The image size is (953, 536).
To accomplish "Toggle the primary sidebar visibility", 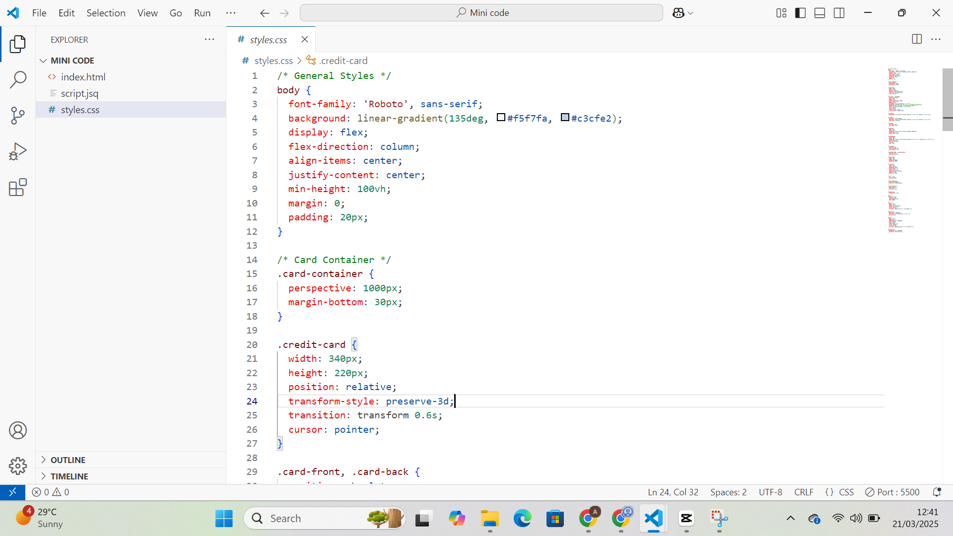I will [x=801, y=12].
